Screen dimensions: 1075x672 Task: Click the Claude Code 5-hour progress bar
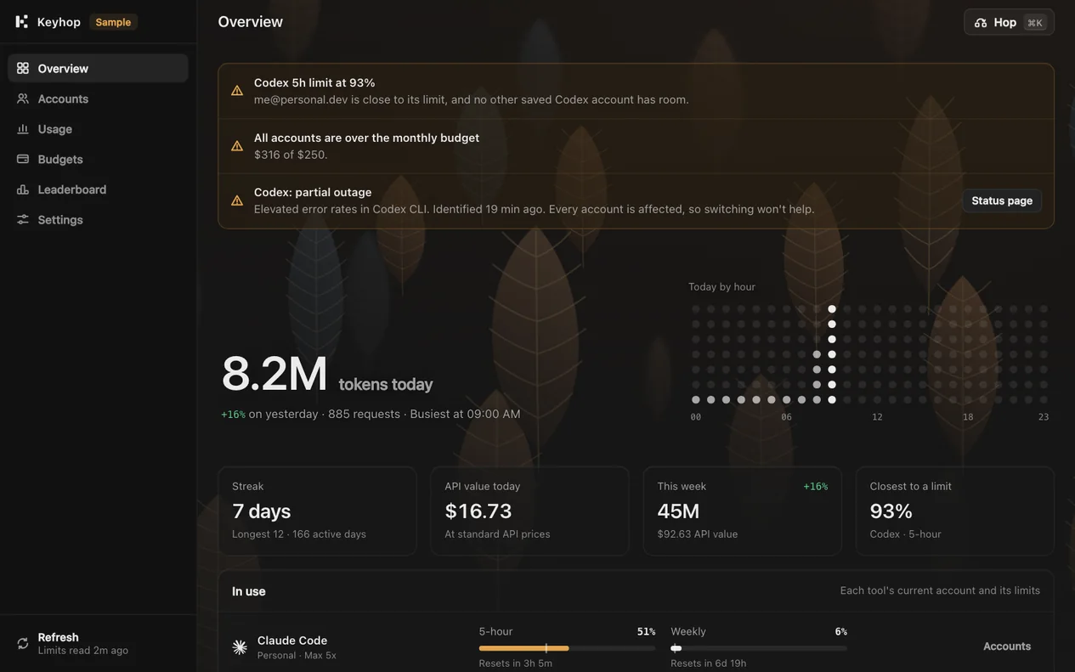click(x=567, y=648)
